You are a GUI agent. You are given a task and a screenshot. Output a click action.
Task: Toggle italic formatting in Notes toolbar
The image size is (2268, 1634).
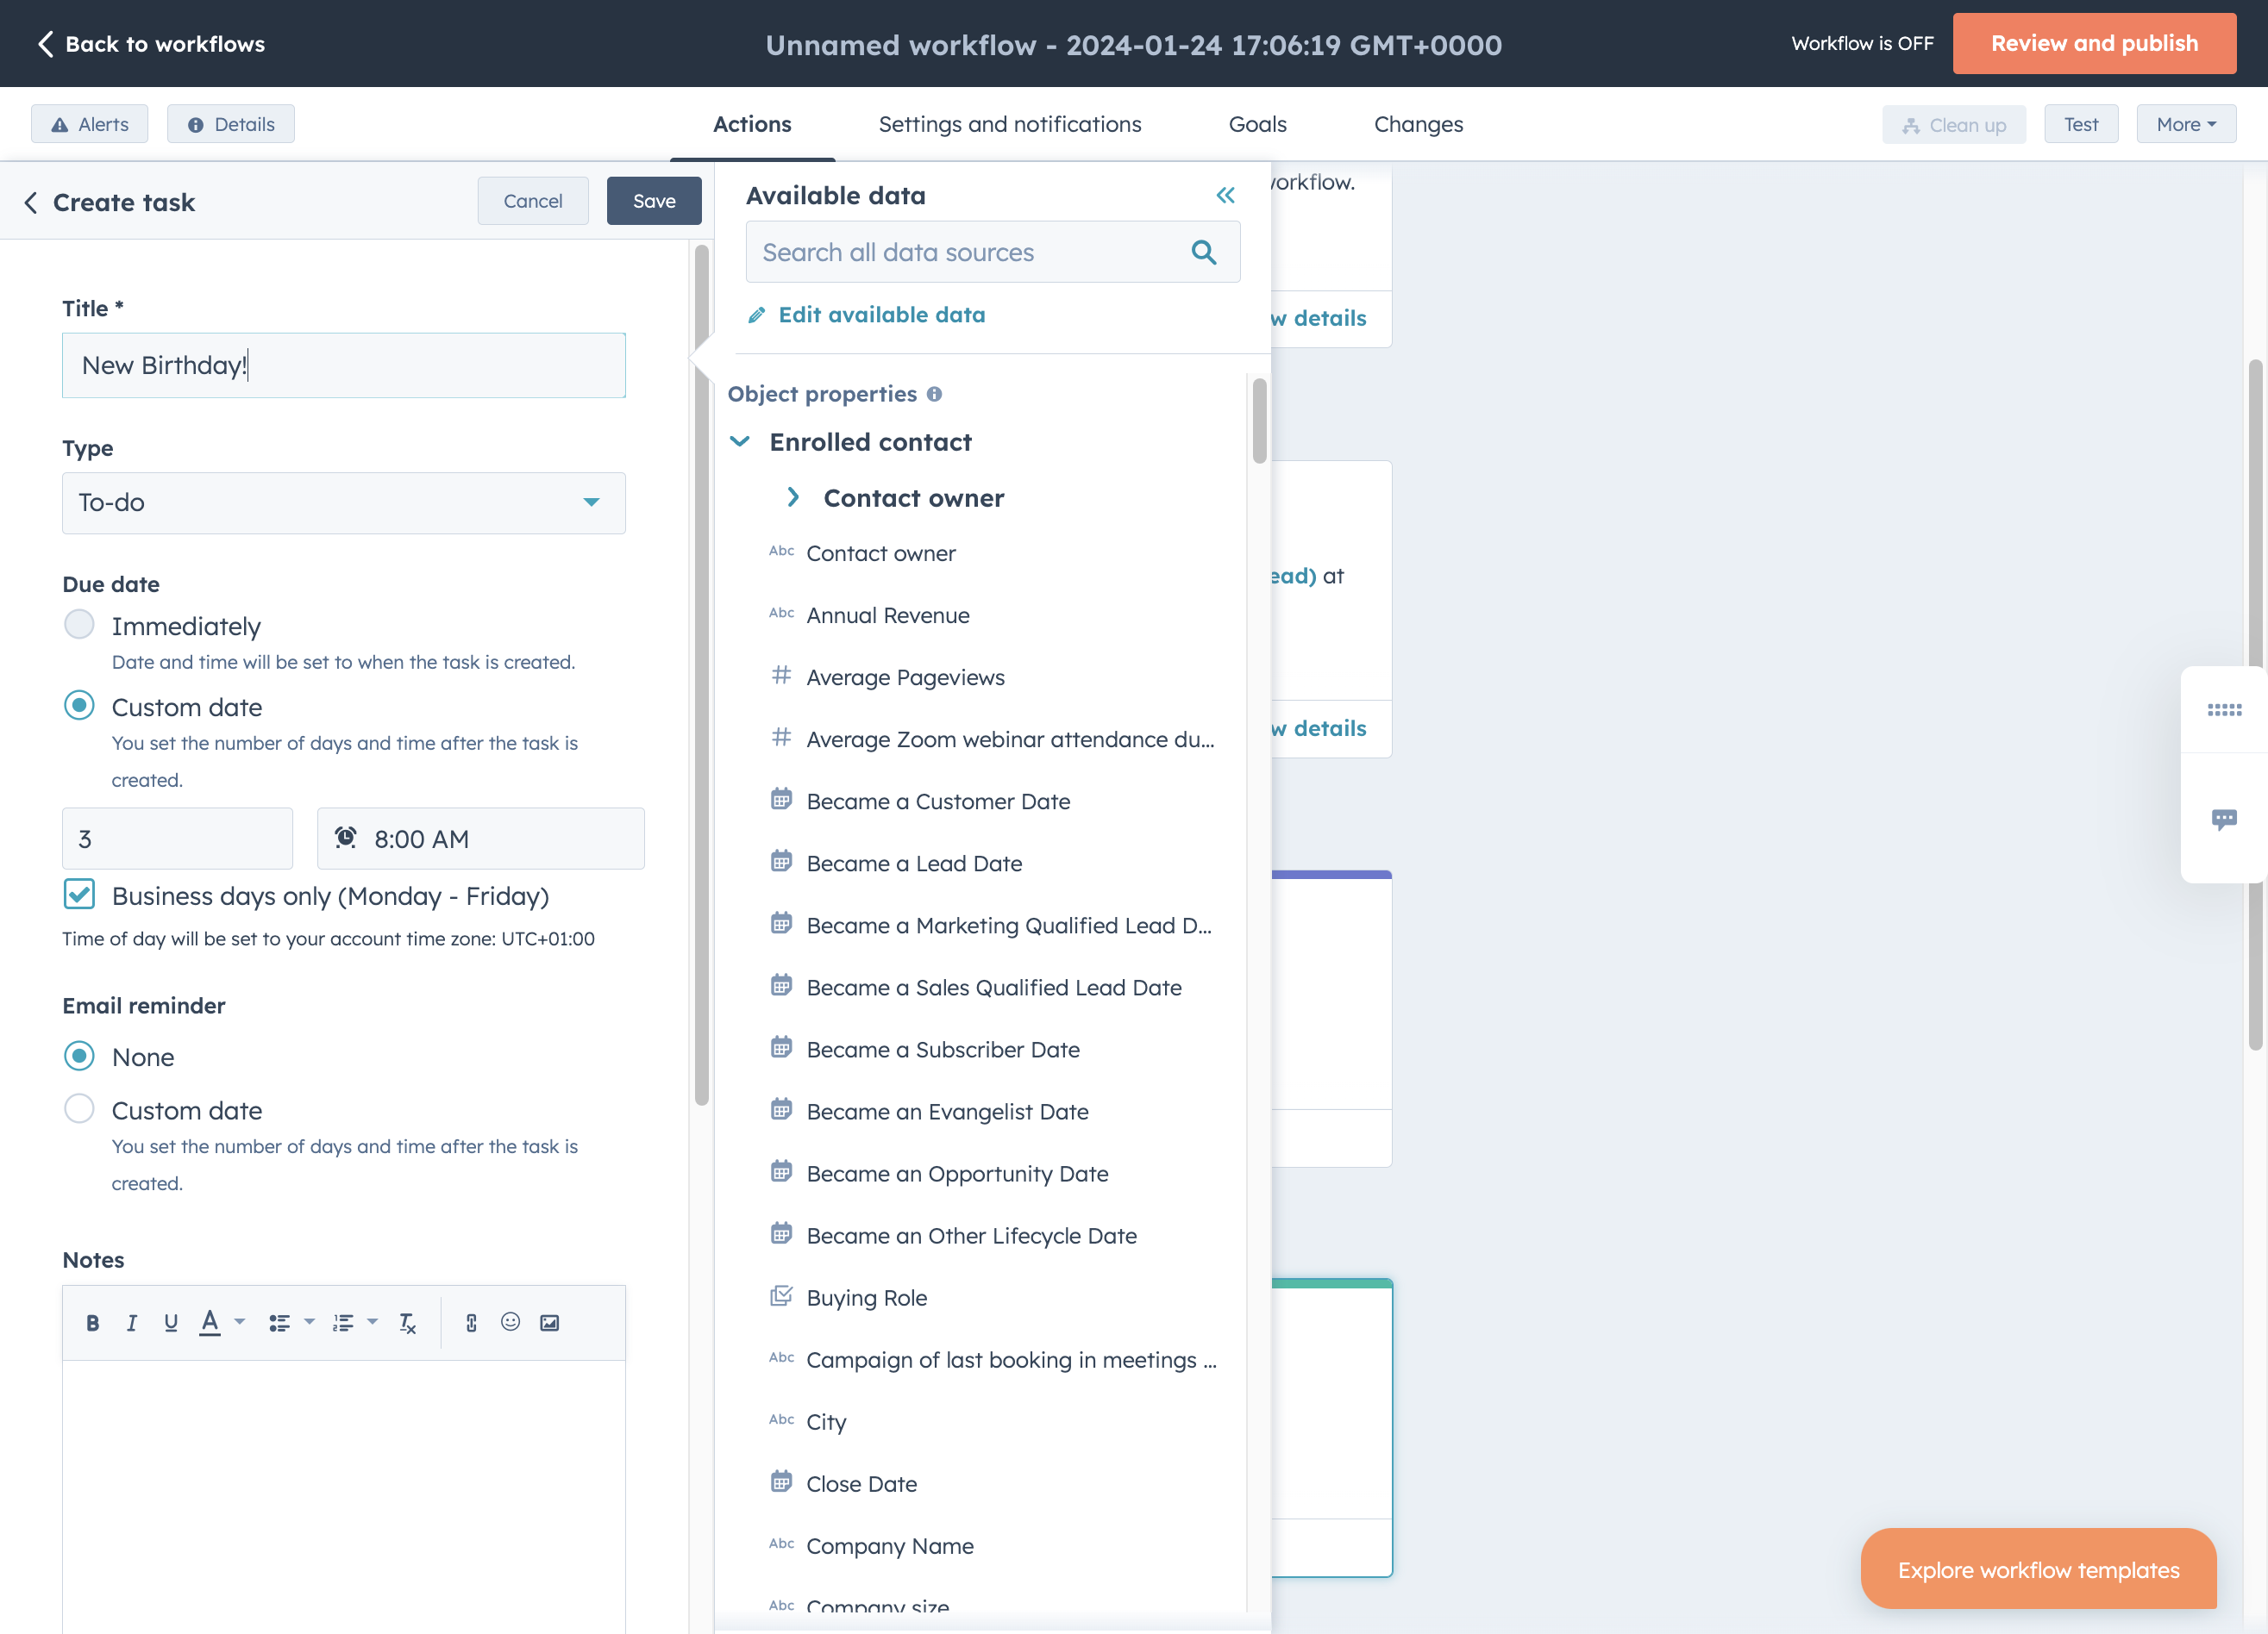(131, 1323)
